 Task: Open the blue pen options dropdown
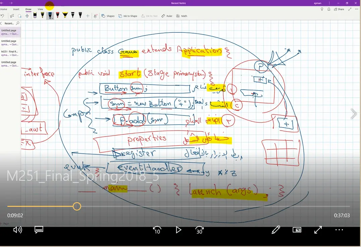point(53,18)
